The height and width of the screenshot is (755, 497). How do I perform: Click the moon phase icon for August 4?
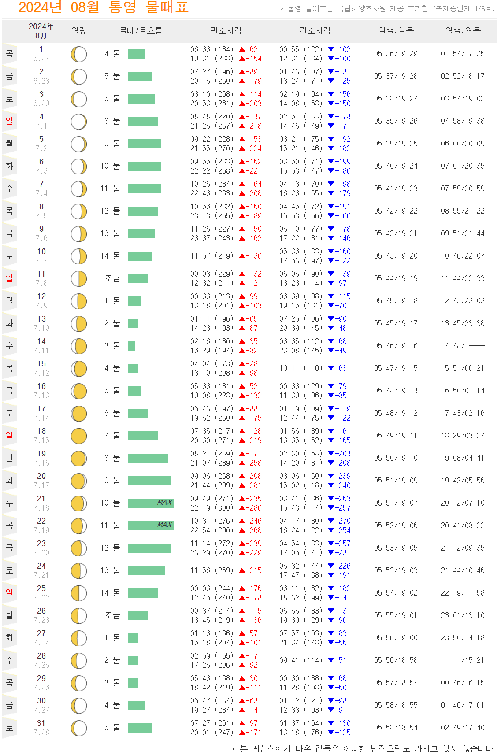[79, 122]
